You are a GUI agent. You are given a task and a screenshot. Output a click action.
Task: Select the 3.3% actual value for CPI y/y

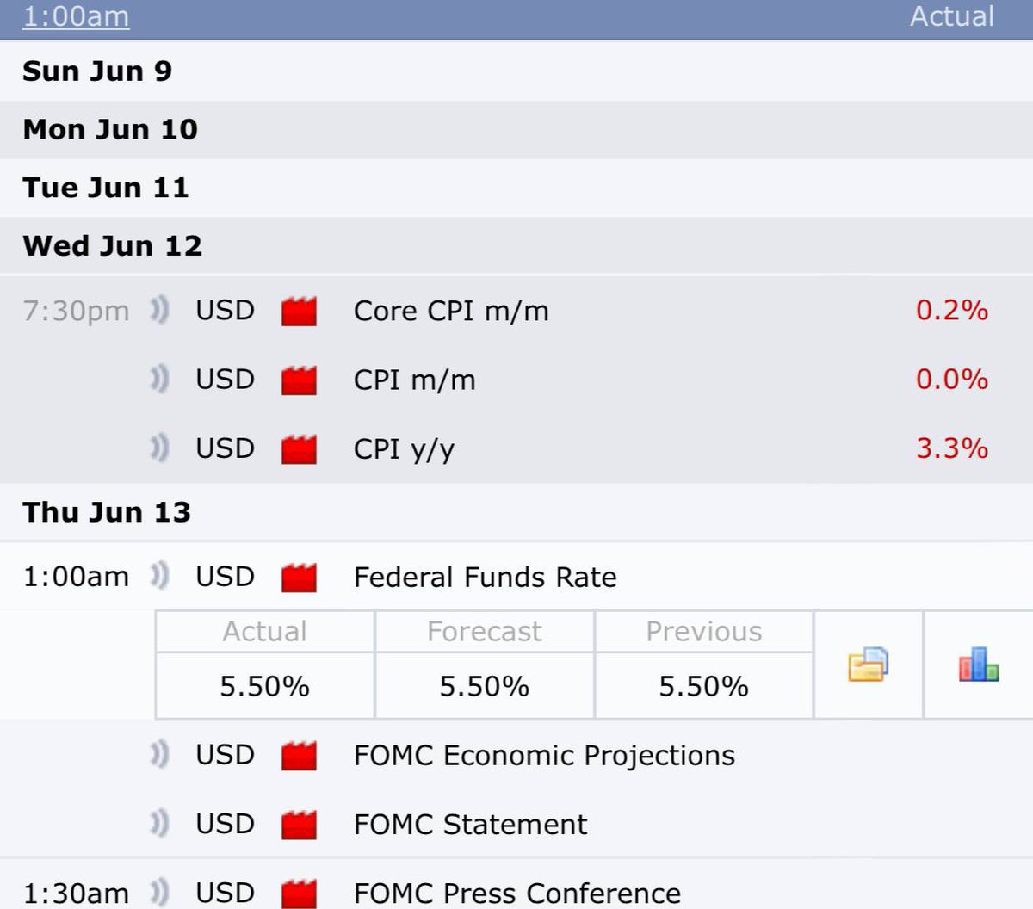pyautogui.click(x=951, y=448)
